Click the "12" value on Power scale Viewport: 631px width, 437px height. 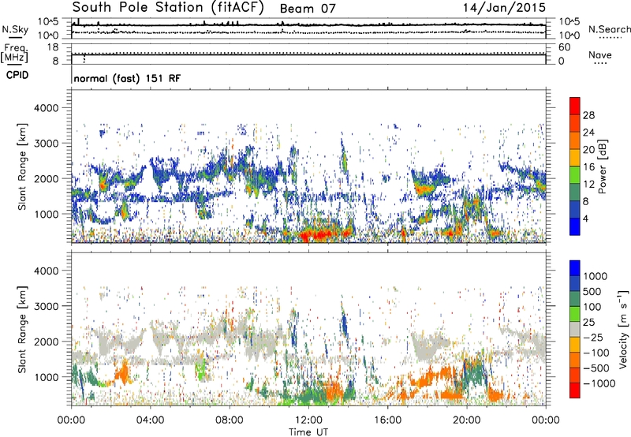tap(588, 184)
